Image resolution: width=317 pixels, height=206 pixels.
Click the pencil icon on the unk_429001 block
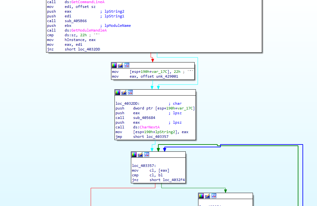120,65
